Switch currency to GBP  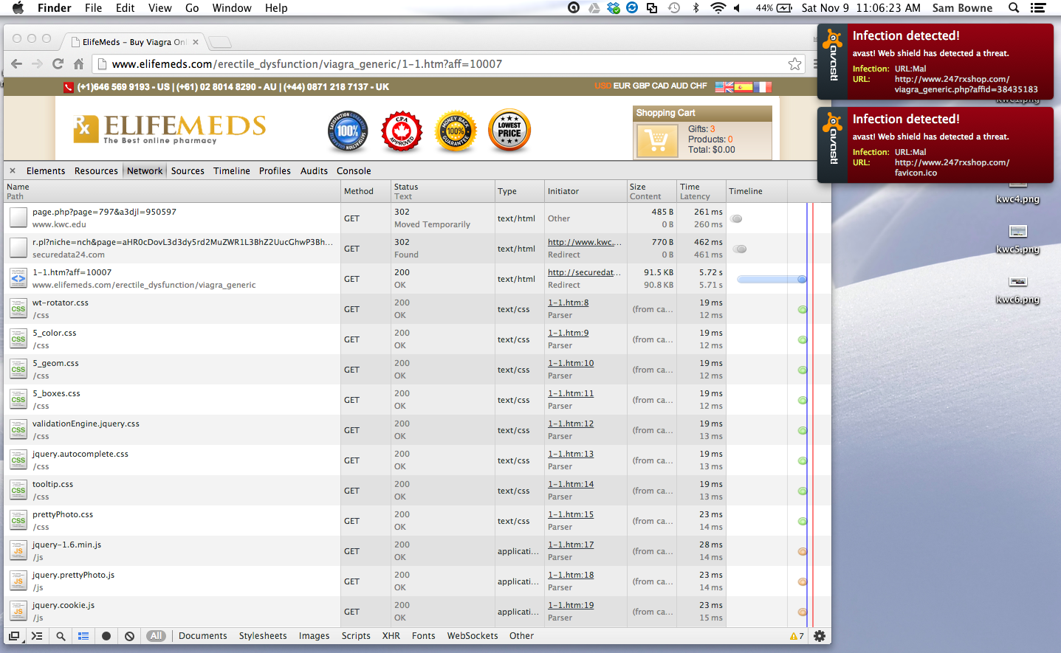tap(642, 86)
